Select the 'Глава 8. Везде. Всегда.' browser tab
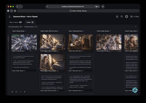 [x=78, y=11]
